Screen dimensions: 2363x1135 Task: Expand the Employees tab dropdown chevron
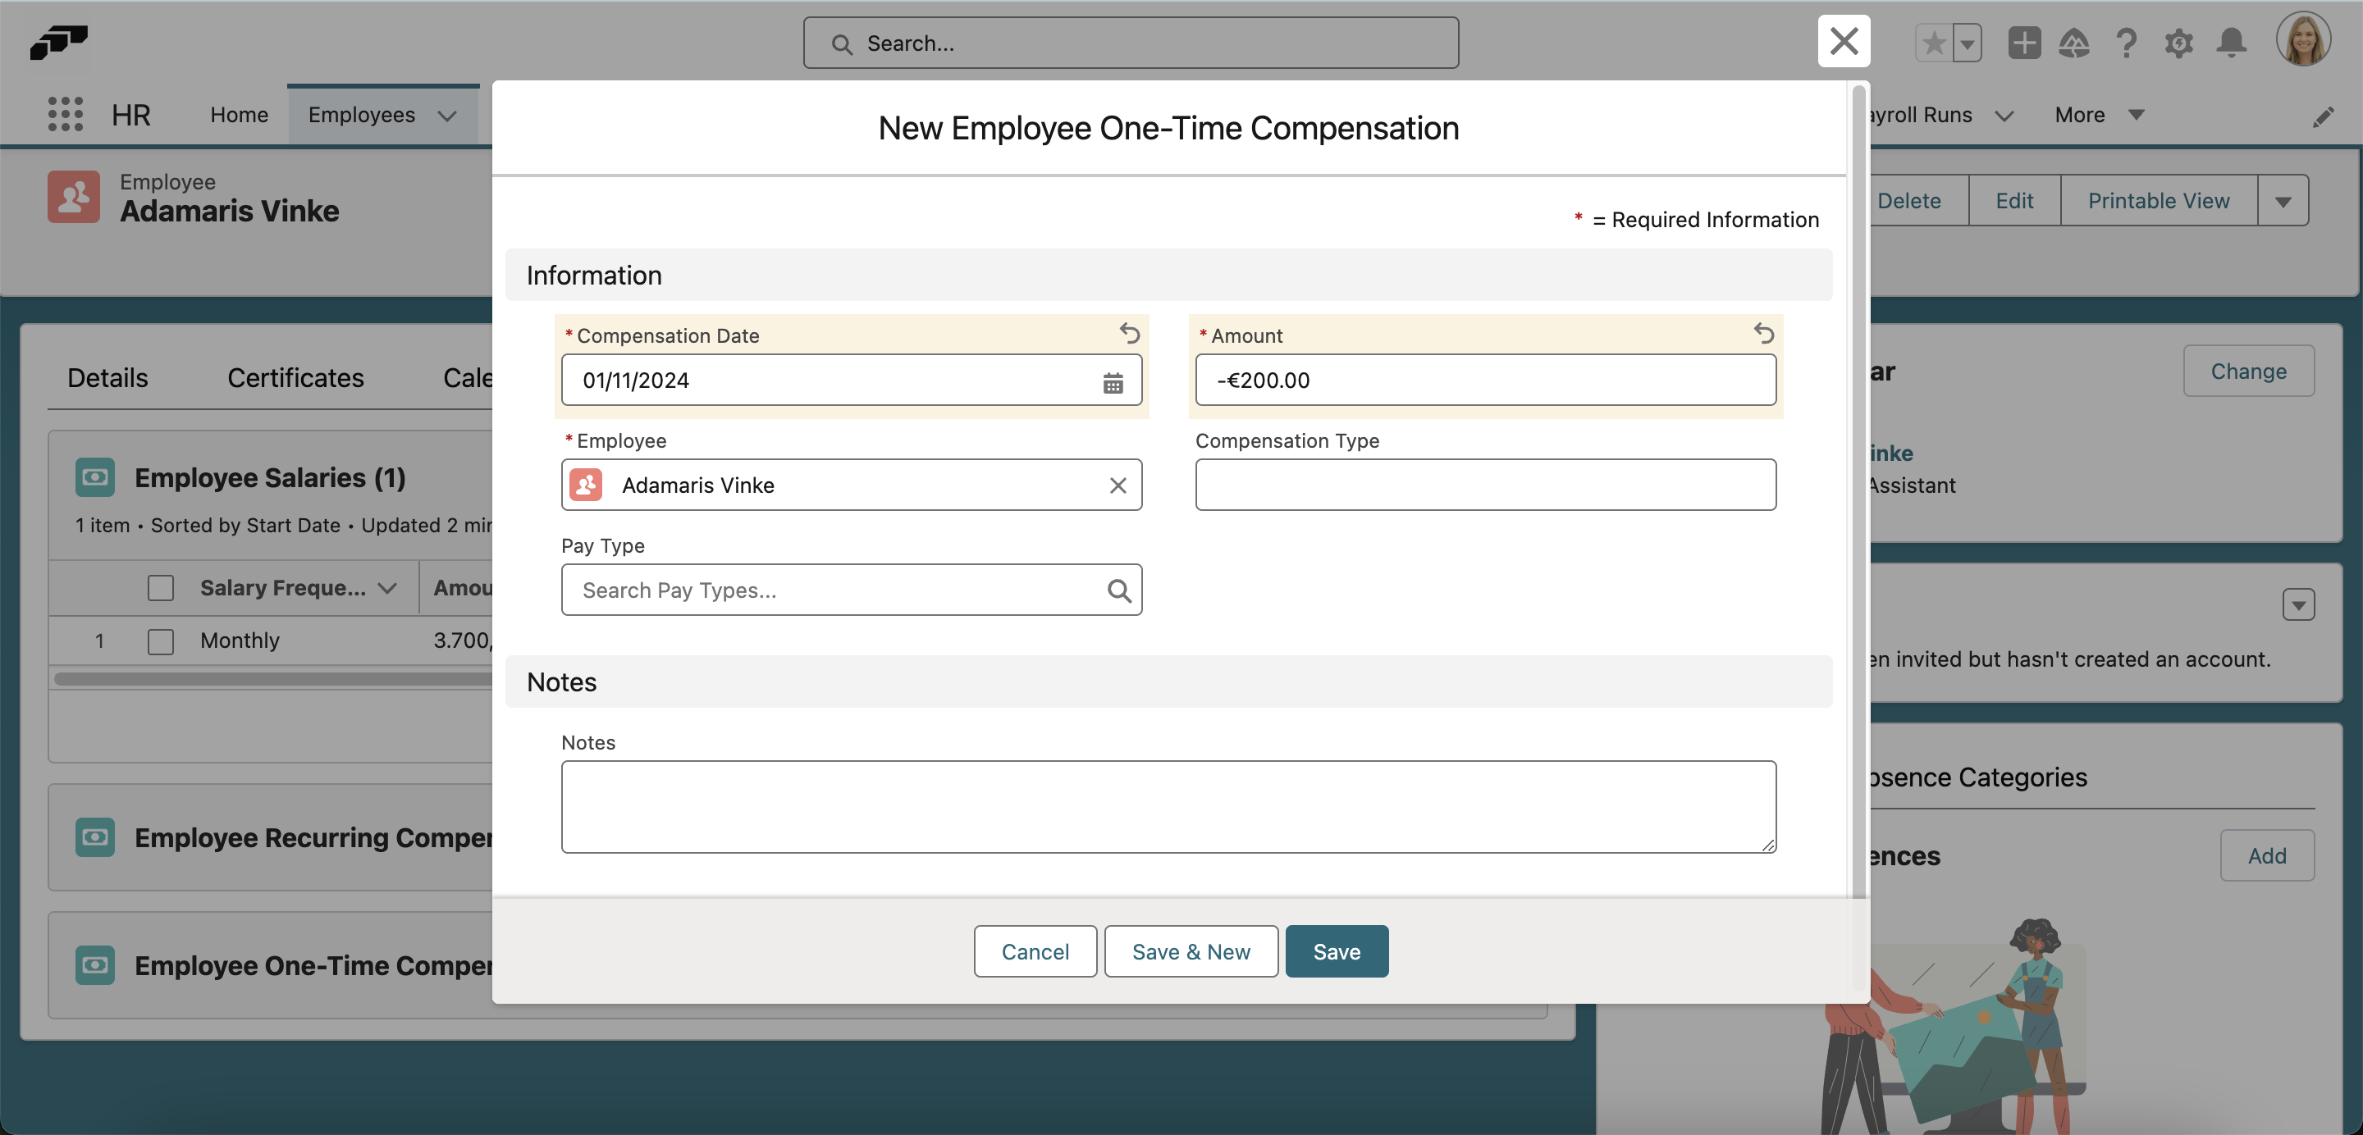click(x=448, y=116)
